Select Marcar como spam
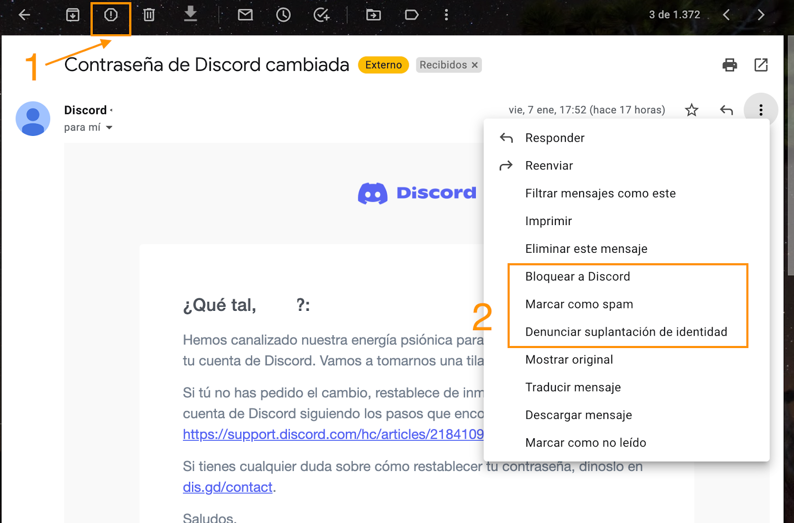 (626, 304)
